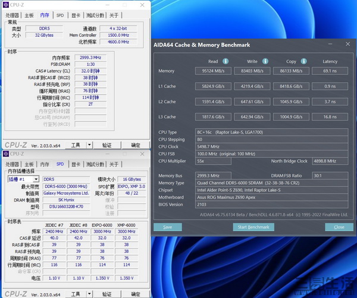Viewport: 357px width, 298px height.
Task: Minimize the AIDA64 benchmark window
Action: [330, 44]
